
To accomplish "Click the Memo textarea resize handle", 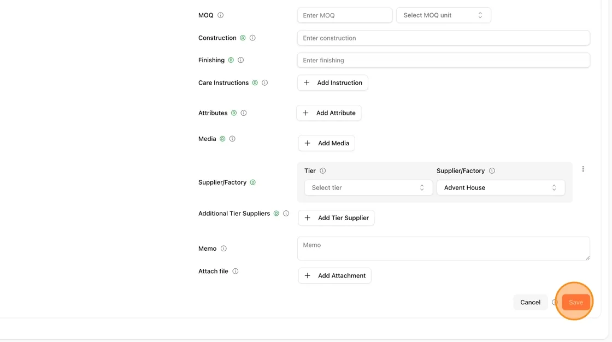I will (587, 258).
